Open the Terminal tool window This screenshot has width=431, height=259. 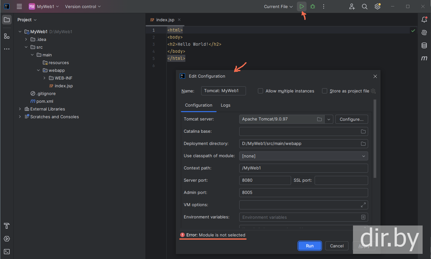[7, 252]
